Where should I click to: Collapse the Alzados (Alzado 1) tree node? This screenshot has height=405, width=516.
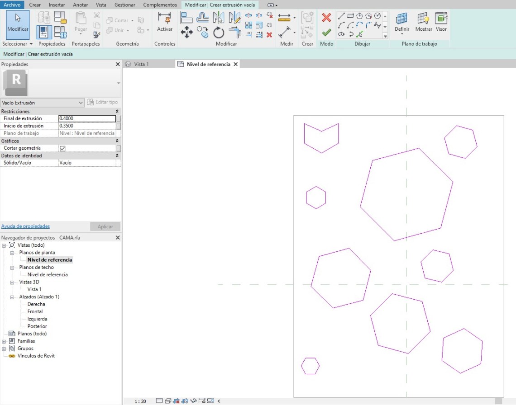13,297
